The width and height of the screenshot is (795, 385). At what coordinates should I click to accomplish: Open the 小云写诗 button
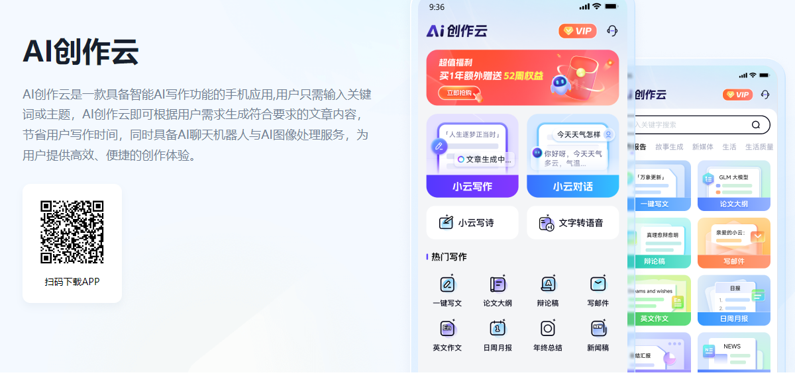point(472,222)
